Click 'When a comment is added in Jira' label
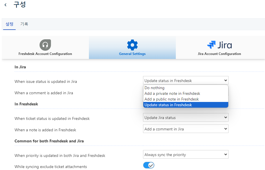This screenshot has height=170, width=265. point(44,93)
